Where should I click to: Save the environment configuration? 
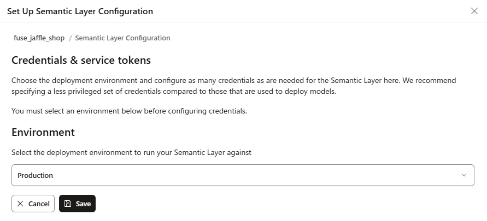click(x=77, y=204)
